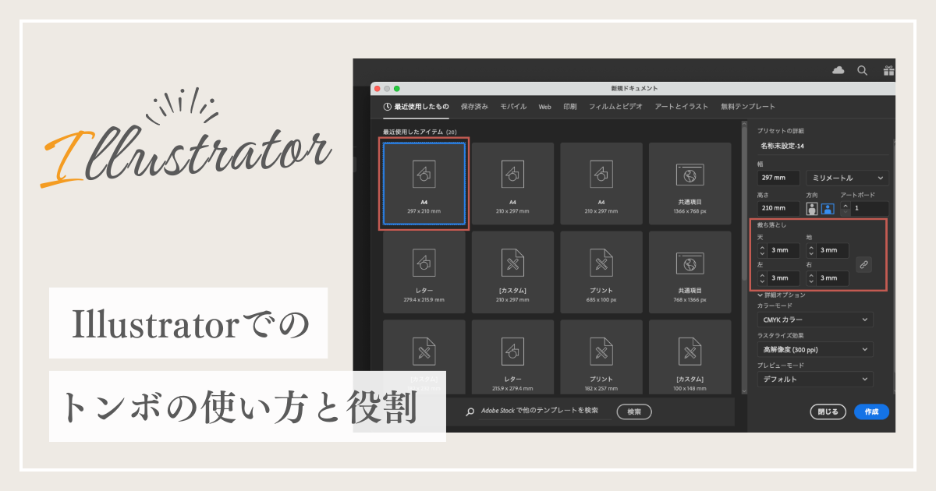
Task: Click the 天 bleed stepper arrows
Action: click(762, 250)
